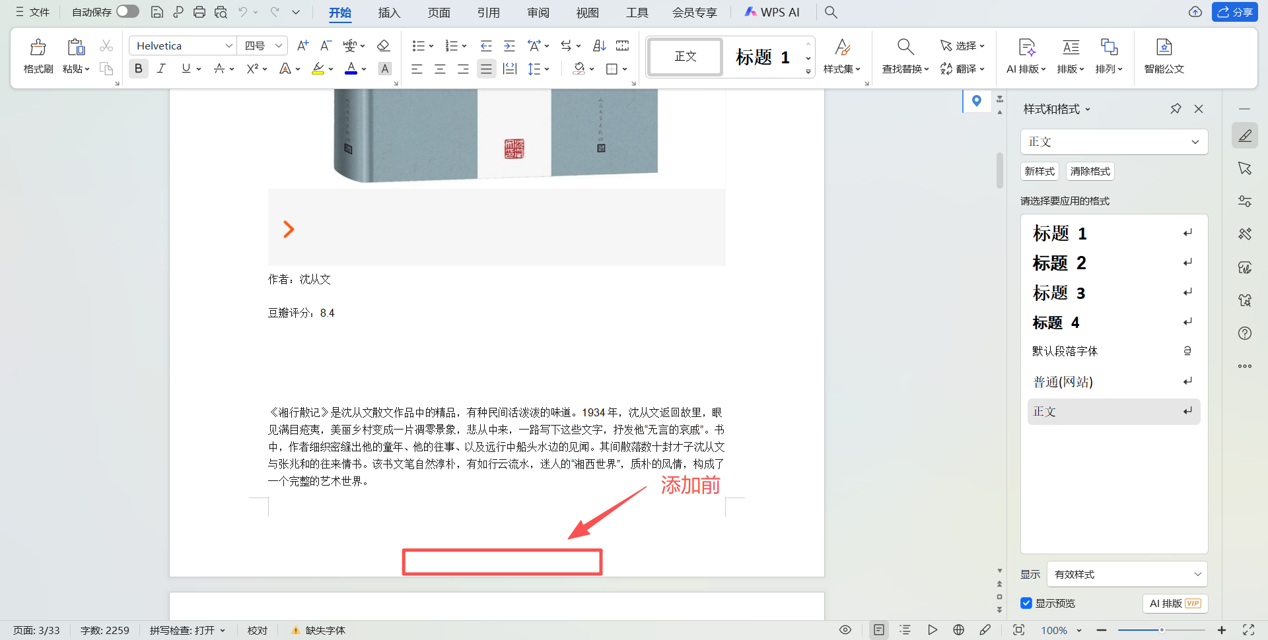Image resolution: width=1268 pixels, height=640 pixels.
Task: Open the Find and Replace (查找替换) tool
Action: pyautogui.click(x=905, y=56)
